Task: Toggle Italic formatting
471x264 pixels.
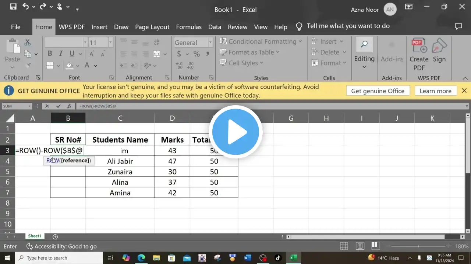Action: pyautogui.click(x=61, y=54)
